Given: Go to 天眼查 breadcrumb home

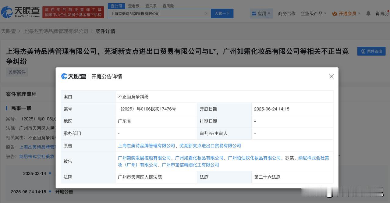Looking at the screenshot, I should pos(8,31).
